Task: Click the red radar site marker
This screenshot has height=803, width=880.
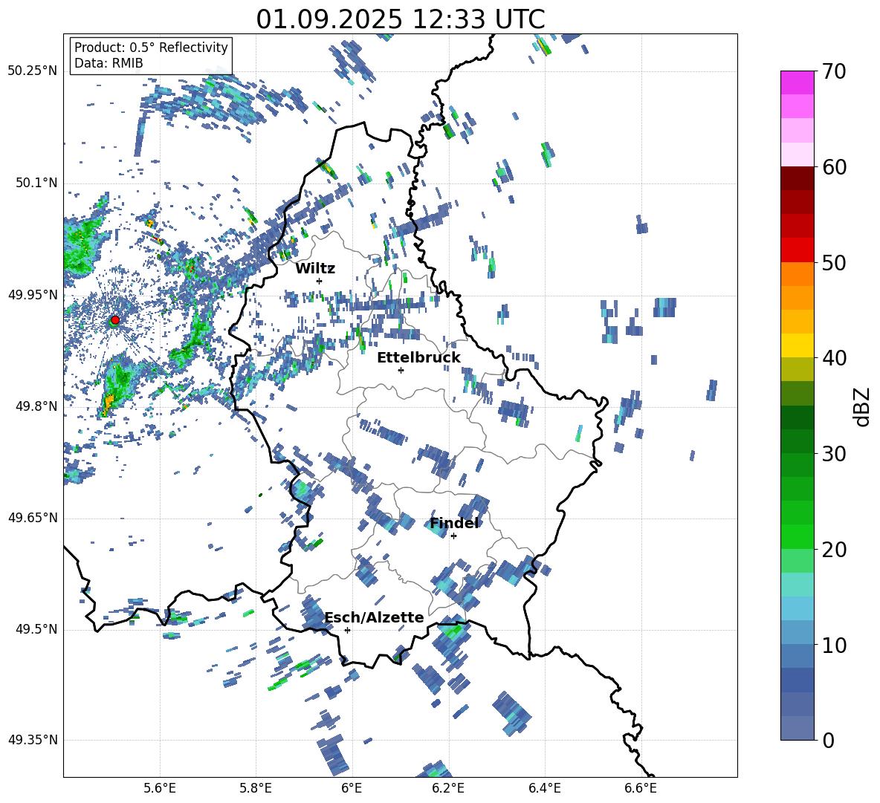Action: [115, 320]
